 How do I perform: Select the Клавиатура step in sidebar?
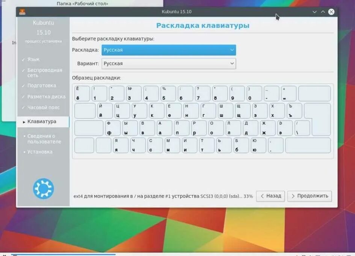(x=43, y=122)
